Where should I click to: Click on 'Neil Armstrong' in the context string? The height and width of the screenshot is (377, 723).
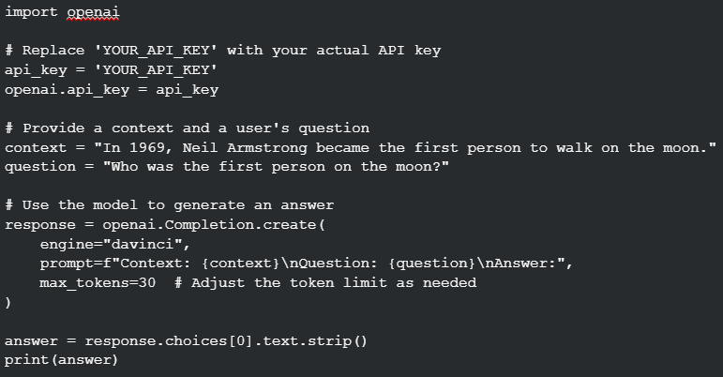click(245, 148)
